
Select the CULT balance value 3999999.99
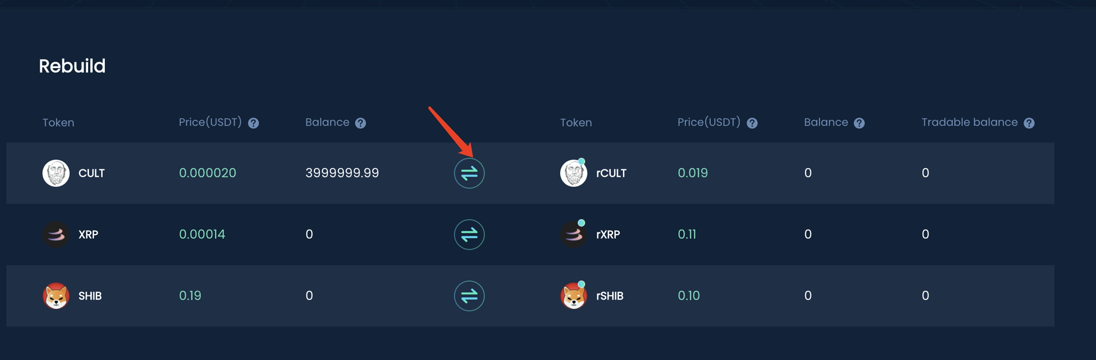(x=342, y=173)
